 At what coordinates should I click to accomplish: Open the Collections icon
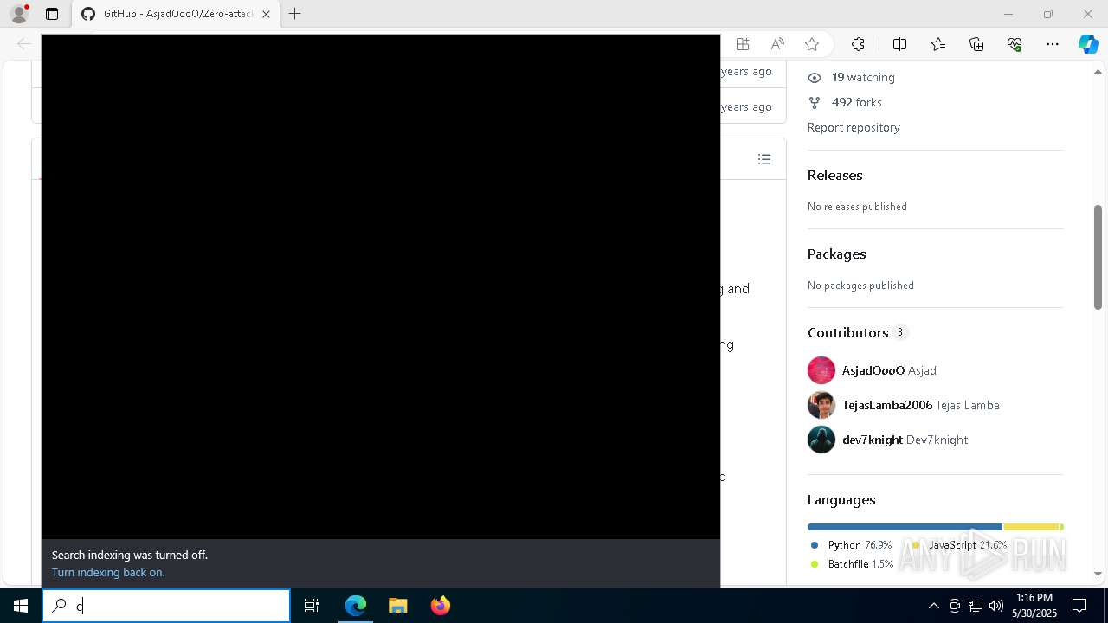pyautogui.click(x=976, y=44)
